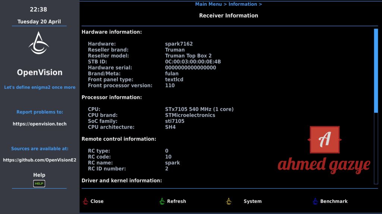382x214 pixels.
Task: Select the front processor version 110
Action: click(x=170, y=85)
